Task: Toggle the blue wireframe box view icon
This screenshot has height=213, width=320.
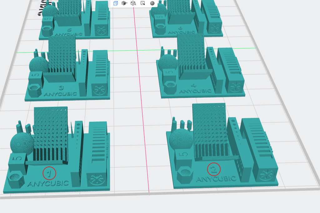Action: pos(116,3)
